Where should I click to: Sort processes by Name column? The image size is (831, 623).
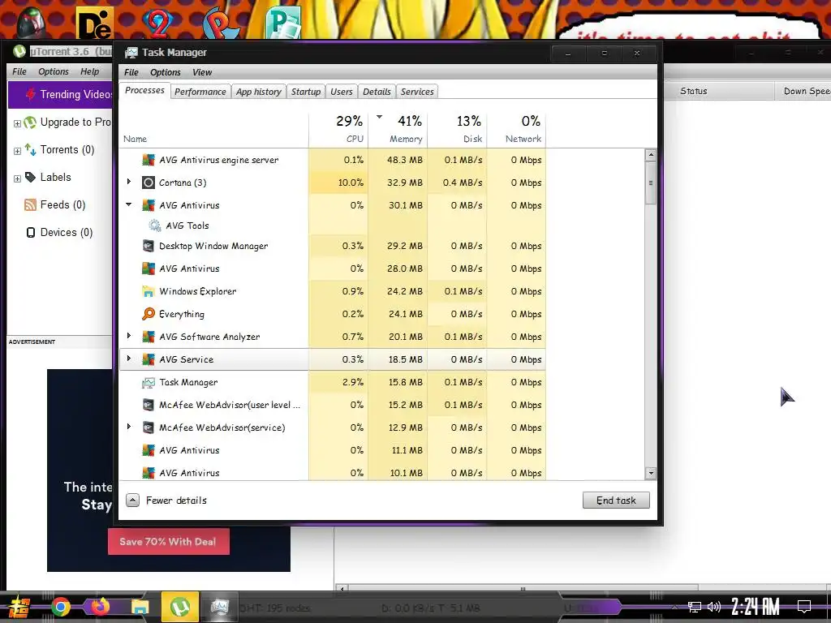point(213,129)
